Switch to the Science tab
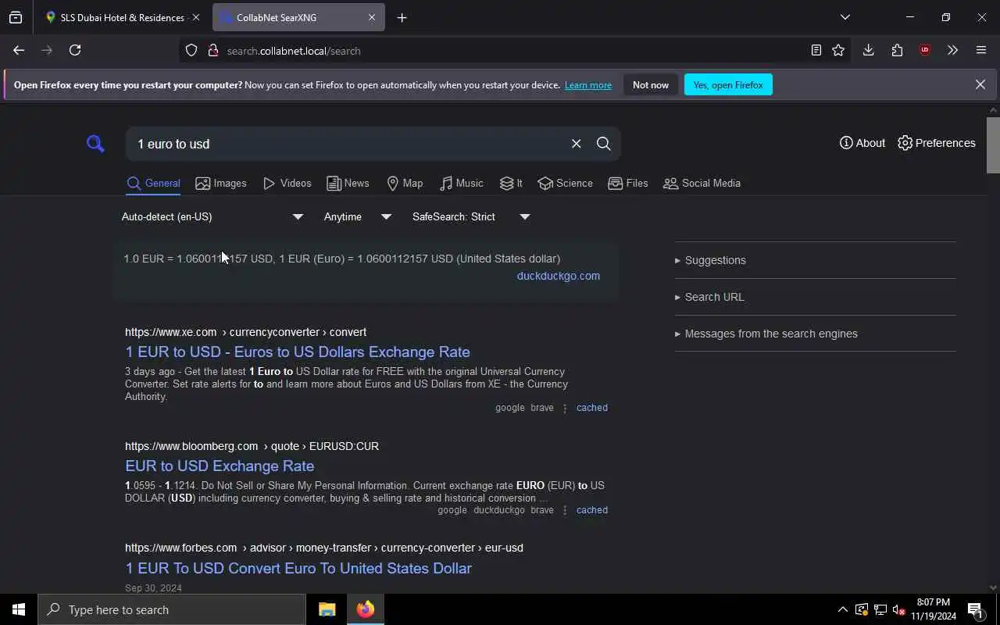The image size is (1000, 625). [x=565, y=184]
